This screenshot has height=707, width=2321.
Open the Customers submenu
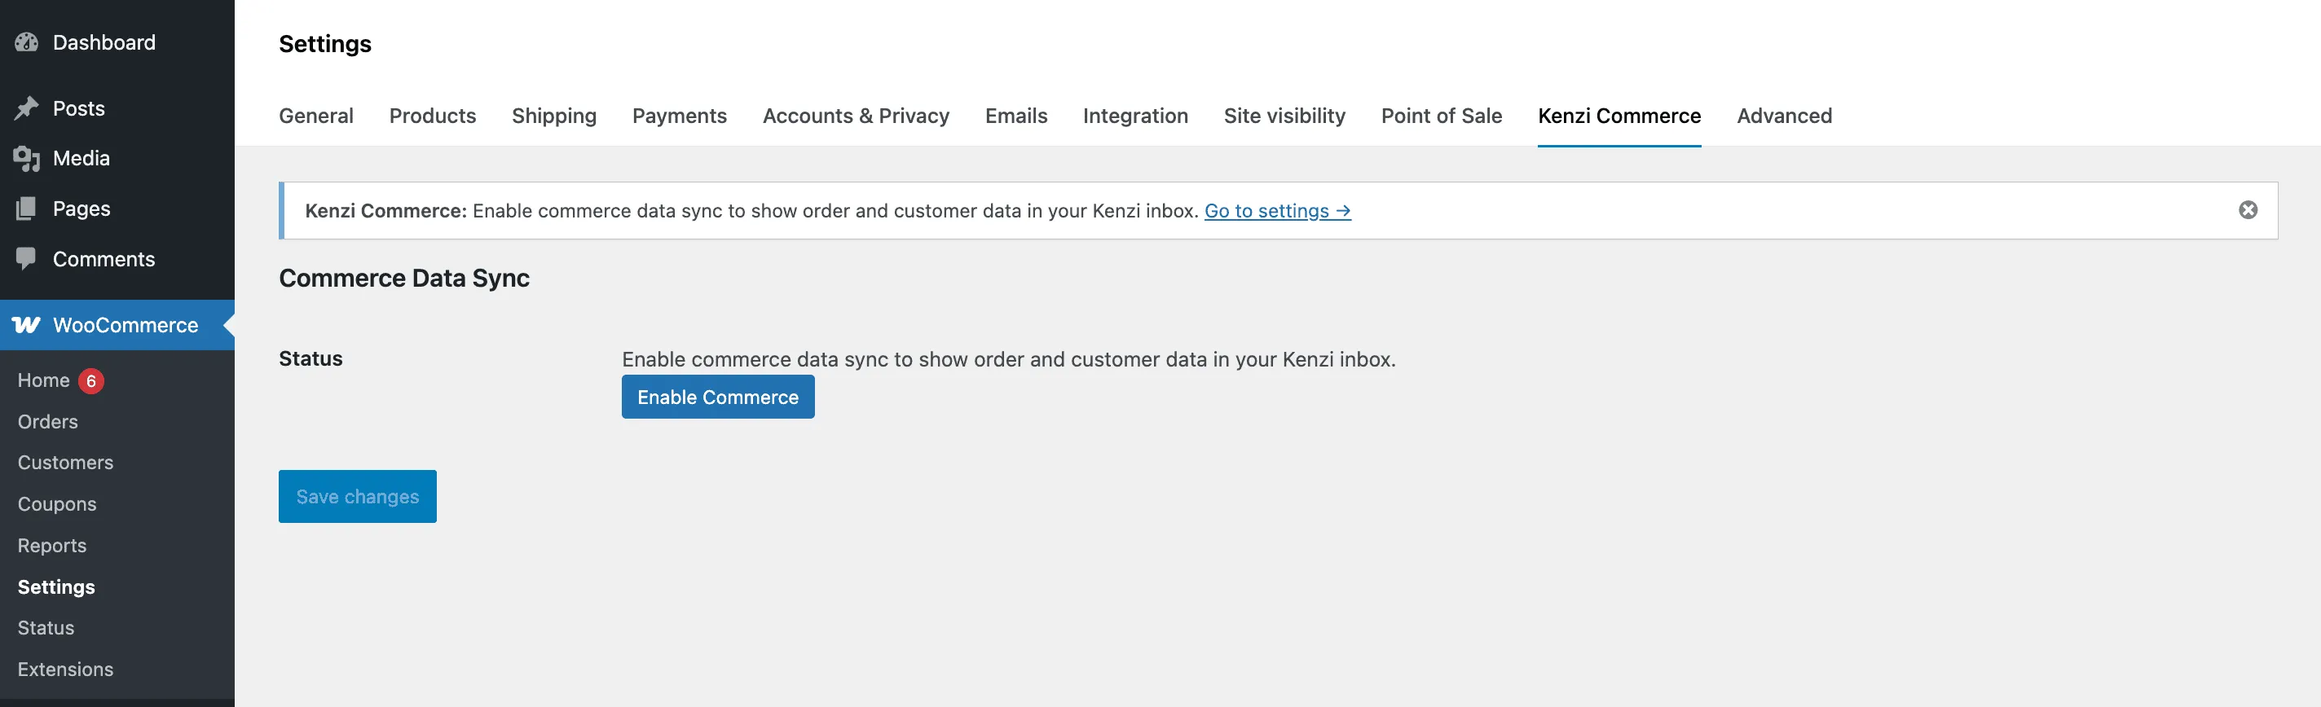66,462
